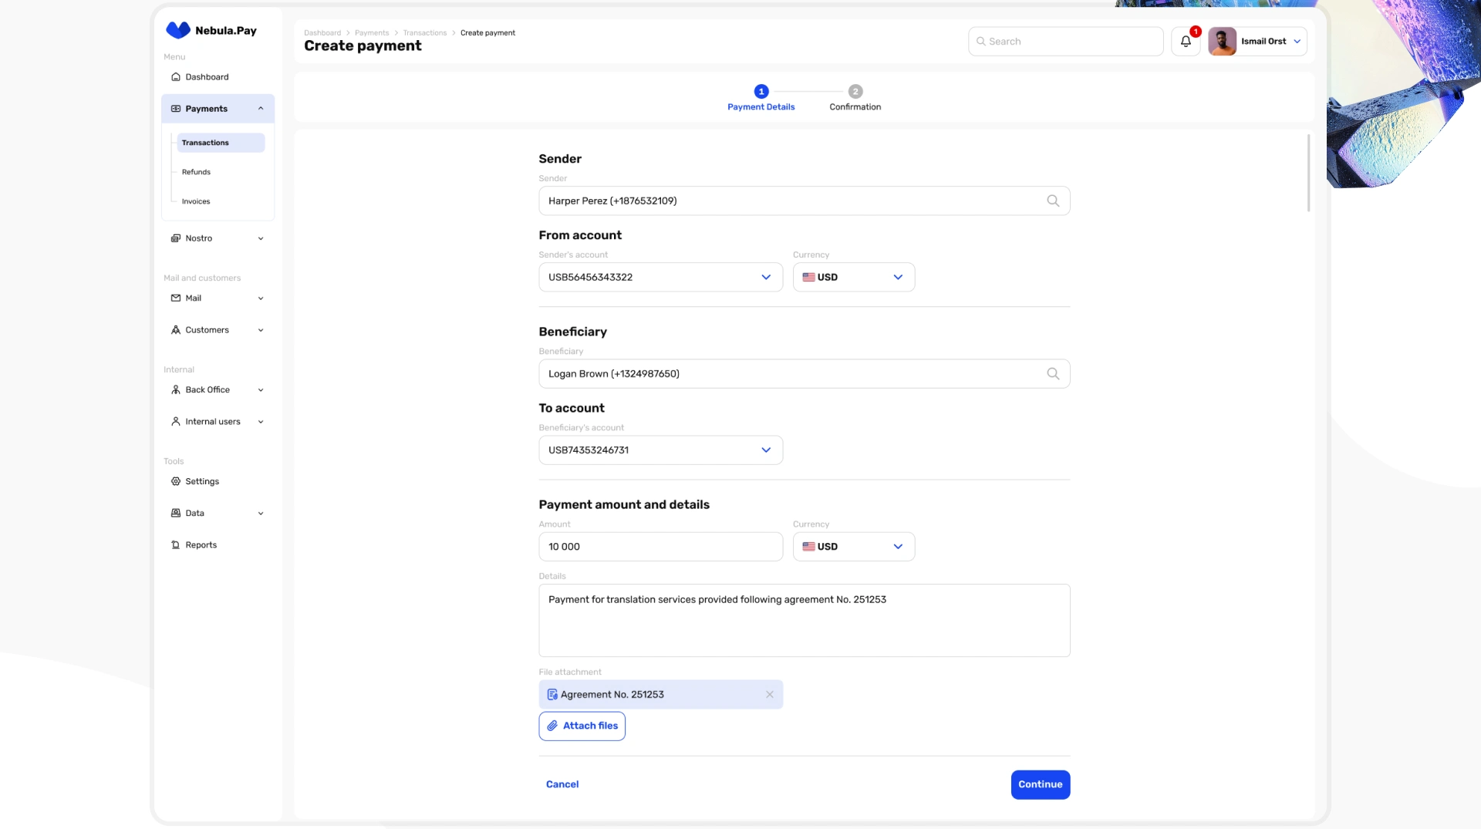Click the Confirmation step 2 indicator
Screen dimensions: 1481x829
coord(855,92)
